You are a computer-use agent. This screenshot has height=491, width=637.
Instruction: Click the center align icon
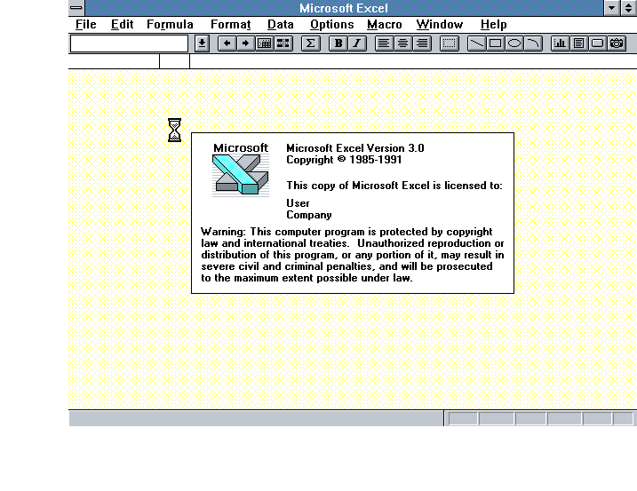(x=403, y=44)
